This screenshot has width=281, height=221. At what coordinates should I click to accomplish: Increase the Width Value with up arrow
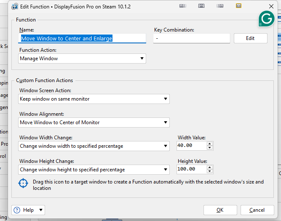[210, 144]
